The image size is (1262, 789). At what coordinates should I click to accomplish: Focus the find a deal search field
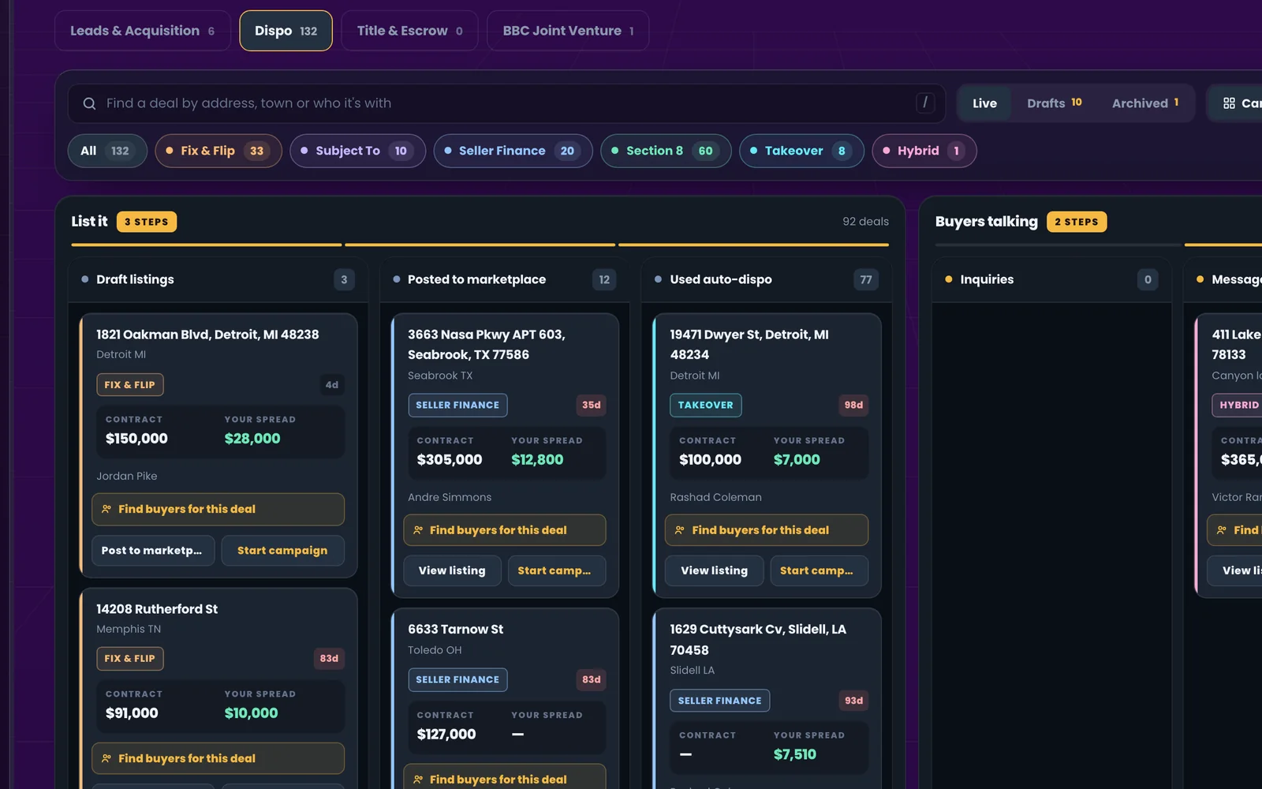506,103
